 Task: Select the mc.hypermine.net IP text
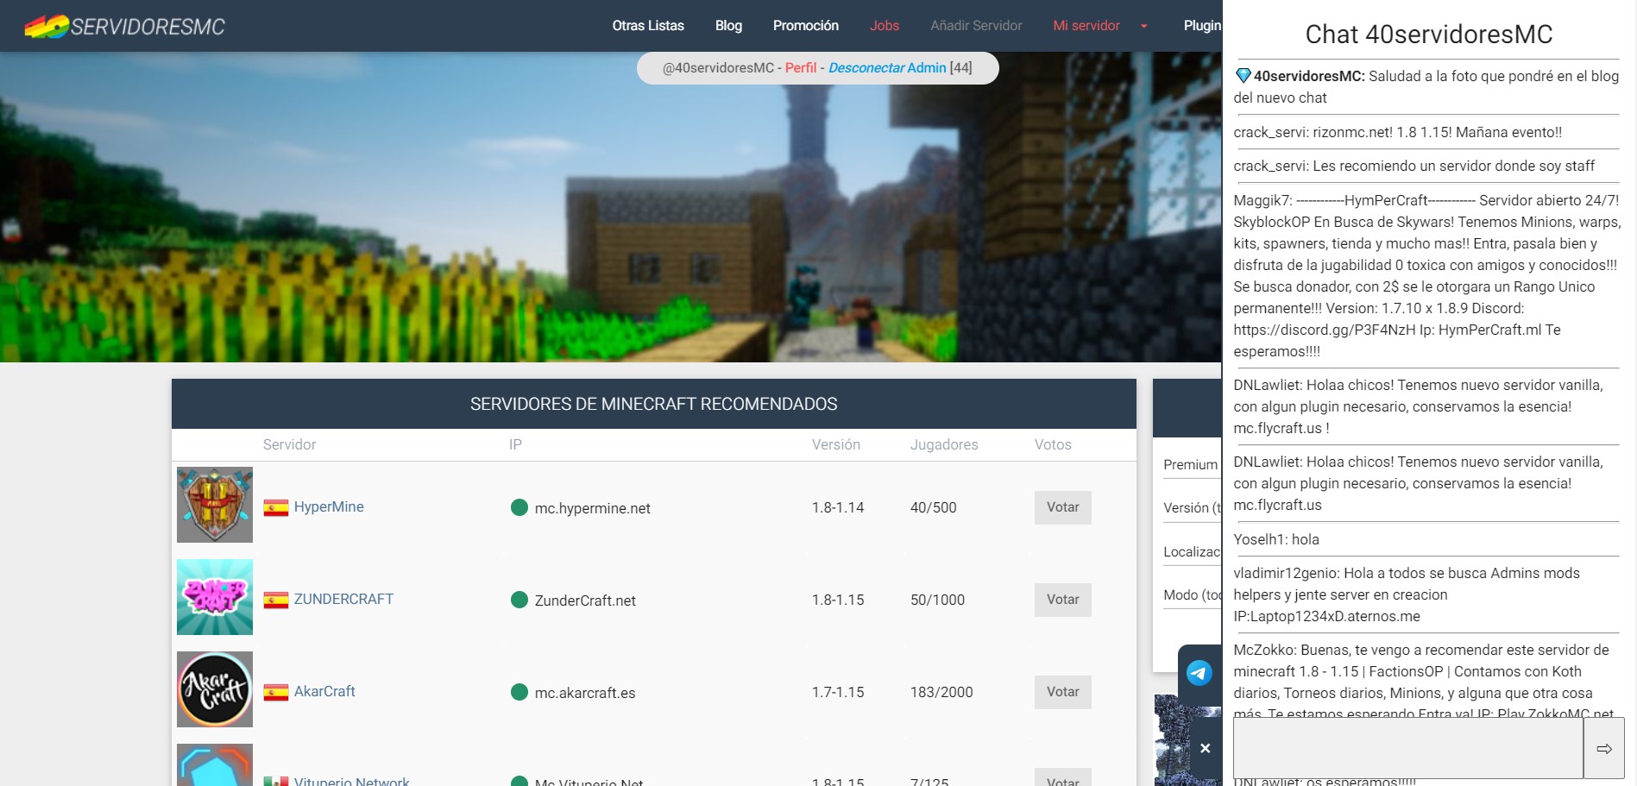tap(592, 508)
